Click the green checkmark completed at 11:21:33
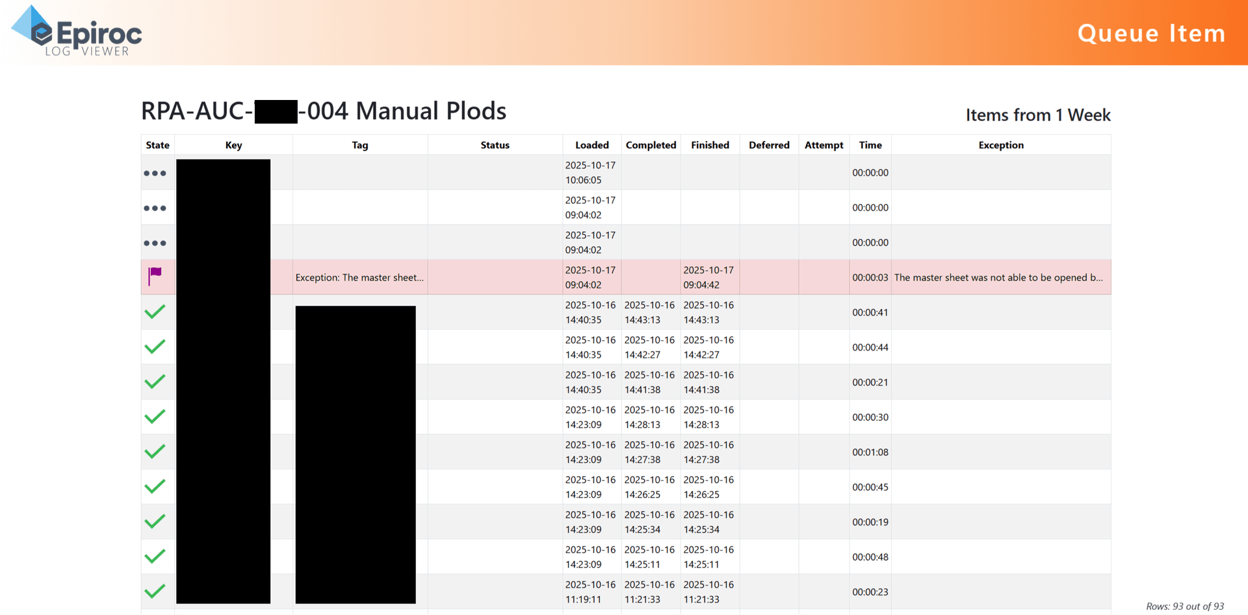This screenshot has height=615, width=1248. click(x=155, y=591)
